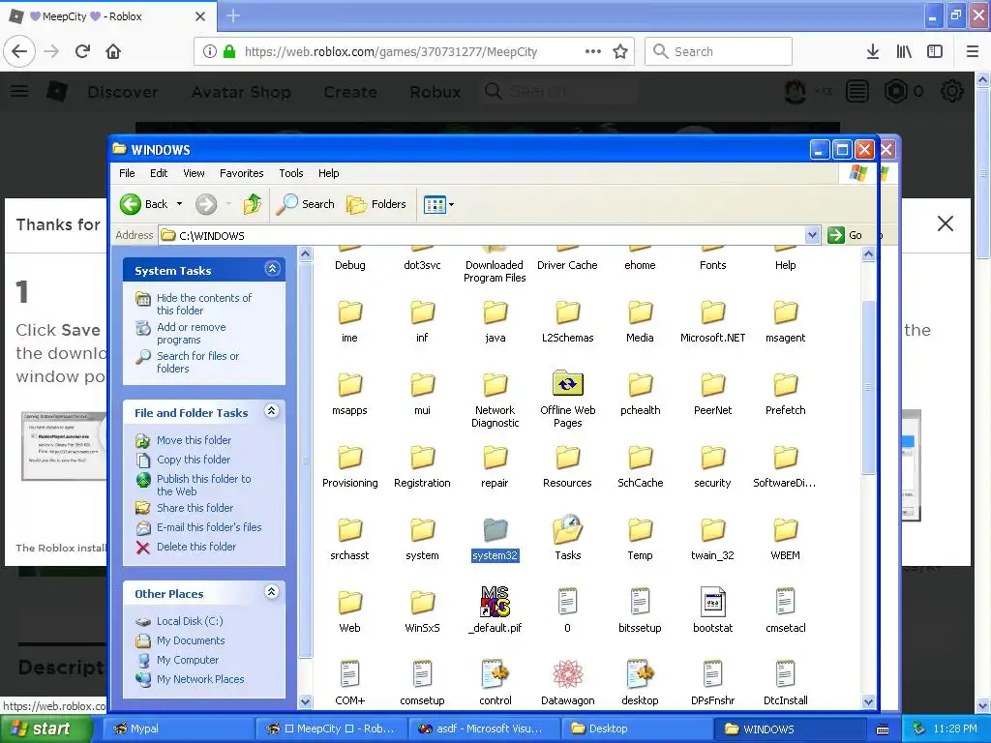
Task: Open the Edit menu
Action: click(159, 173)
